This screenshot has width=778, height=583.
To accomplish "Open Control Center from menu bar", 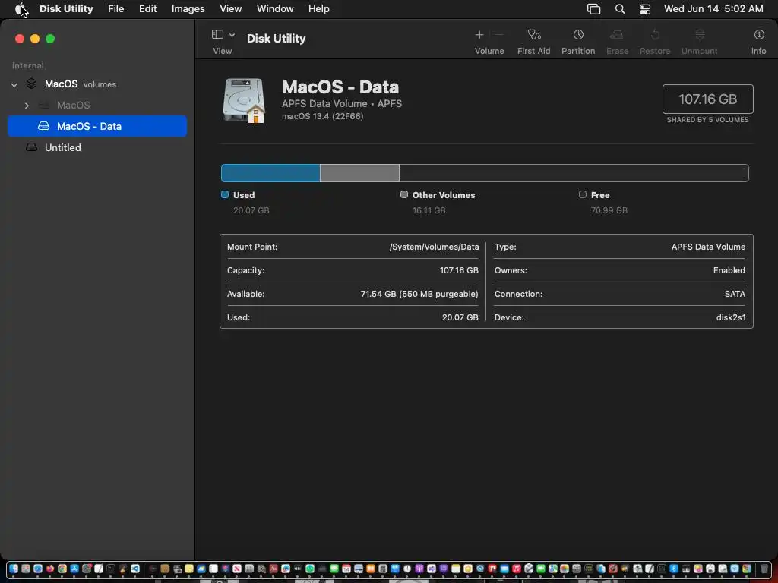I will click(644, 8).
